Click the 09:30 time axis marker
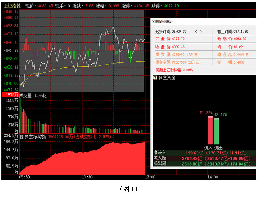 click(24, 177)
